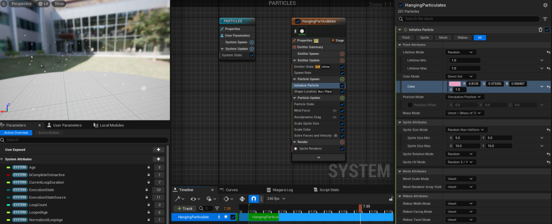The height and width of the screenshot is (224, 552).
Task: Select the Sprite filter button
Action: click(x=424, y=37)
